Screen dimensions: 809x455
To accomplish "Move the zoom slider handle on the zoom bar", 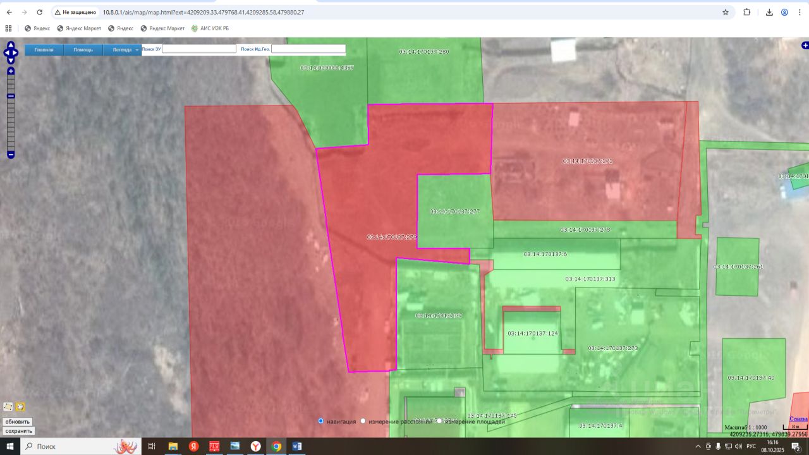I will click(x=11, y=96).
